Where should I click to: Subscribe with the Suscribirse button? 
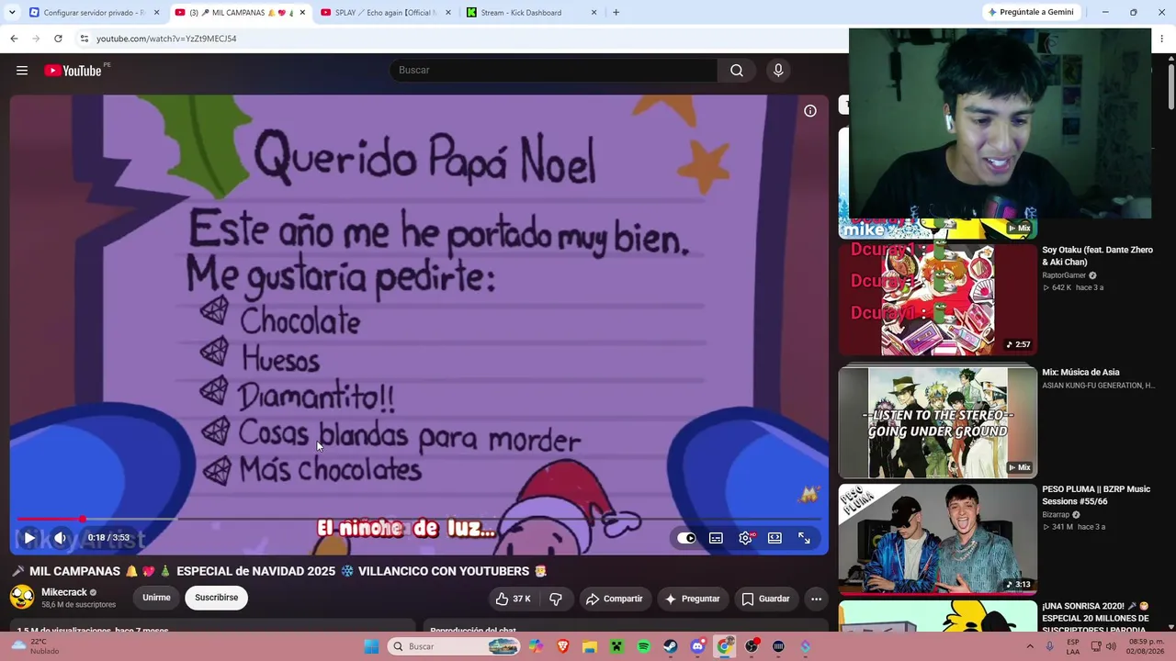(x=217, y=598)
